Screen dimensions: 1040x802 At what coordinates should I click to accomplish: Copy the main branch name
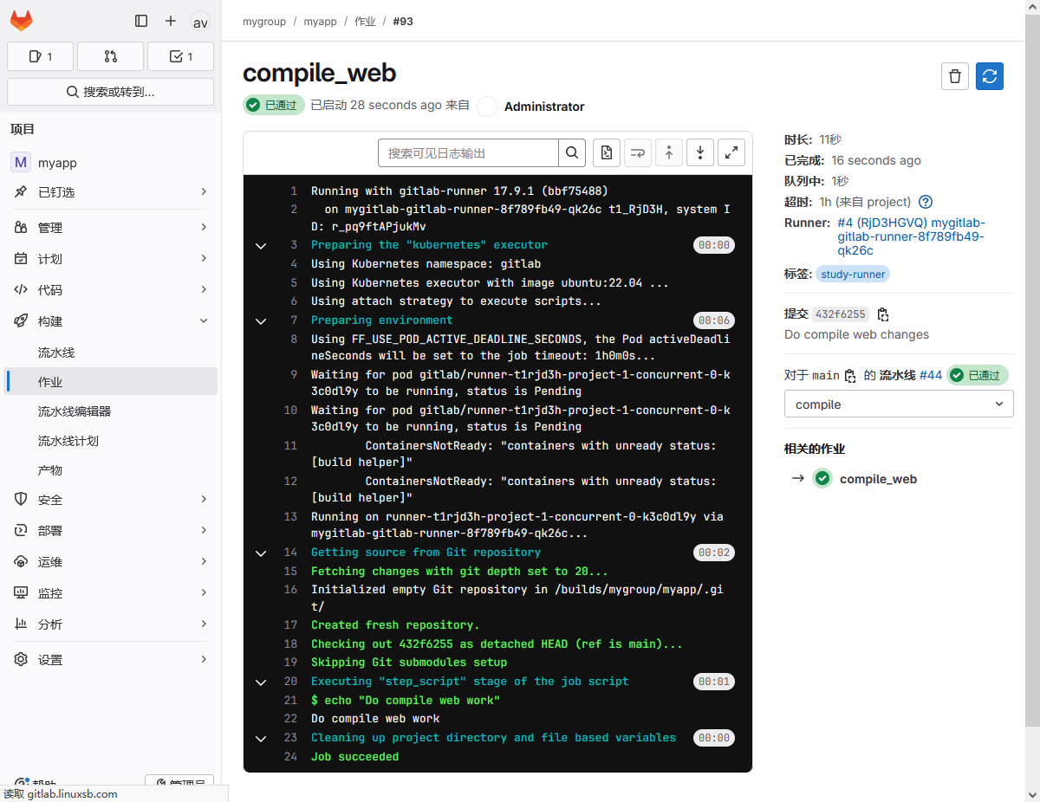pos(850,376)
